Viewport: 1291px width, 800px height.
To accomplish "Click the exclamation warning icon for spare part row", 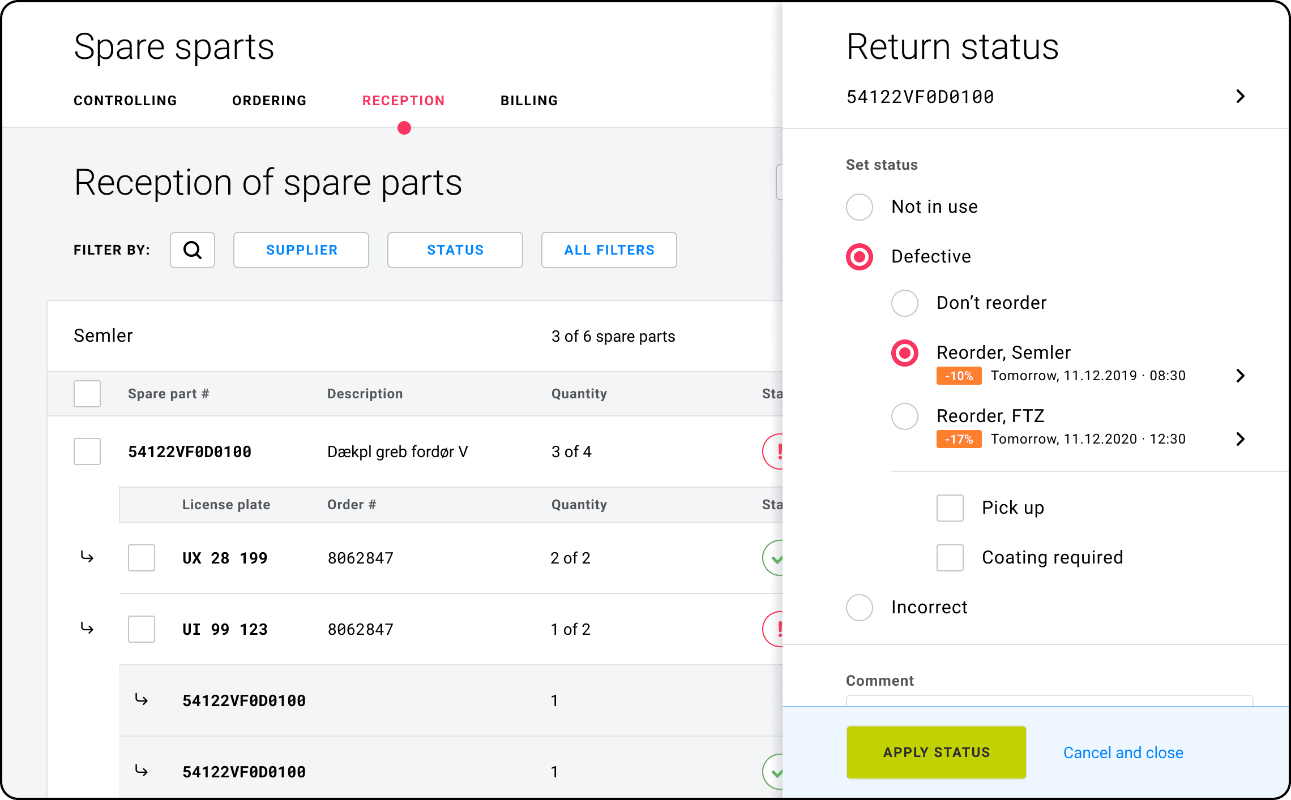I will (x=783, y=451).
